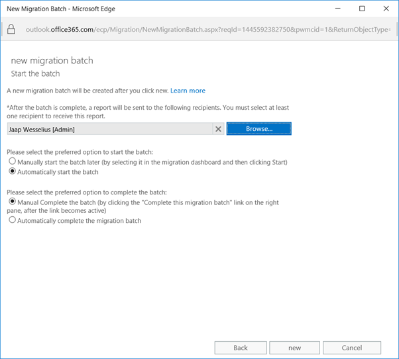
Task: Minimize the New Migration Batch window
Action: pos(332,9)
